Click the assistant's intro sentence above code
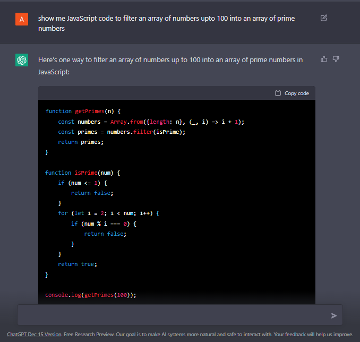360x342 pixels. pyautogui.click(x=170, y=65)
